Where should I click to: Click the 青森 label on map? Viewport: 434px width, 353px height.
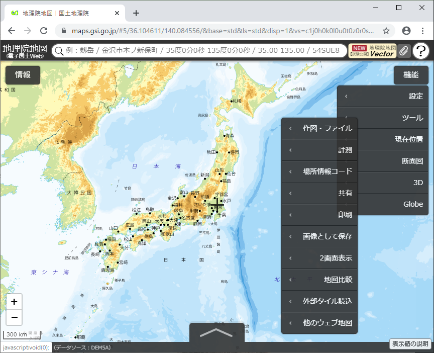230,135
